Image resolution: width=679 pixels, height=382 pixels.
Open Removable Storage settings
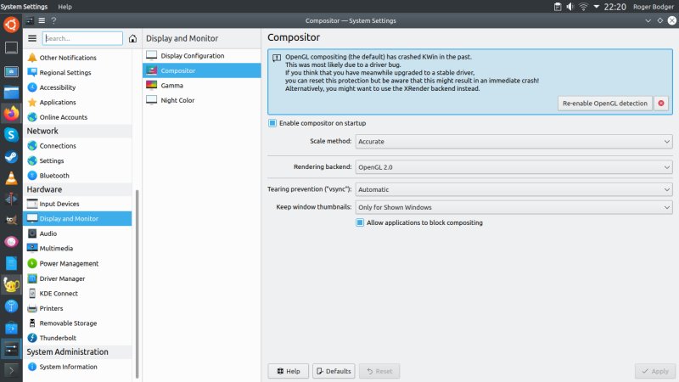point(77,323)
